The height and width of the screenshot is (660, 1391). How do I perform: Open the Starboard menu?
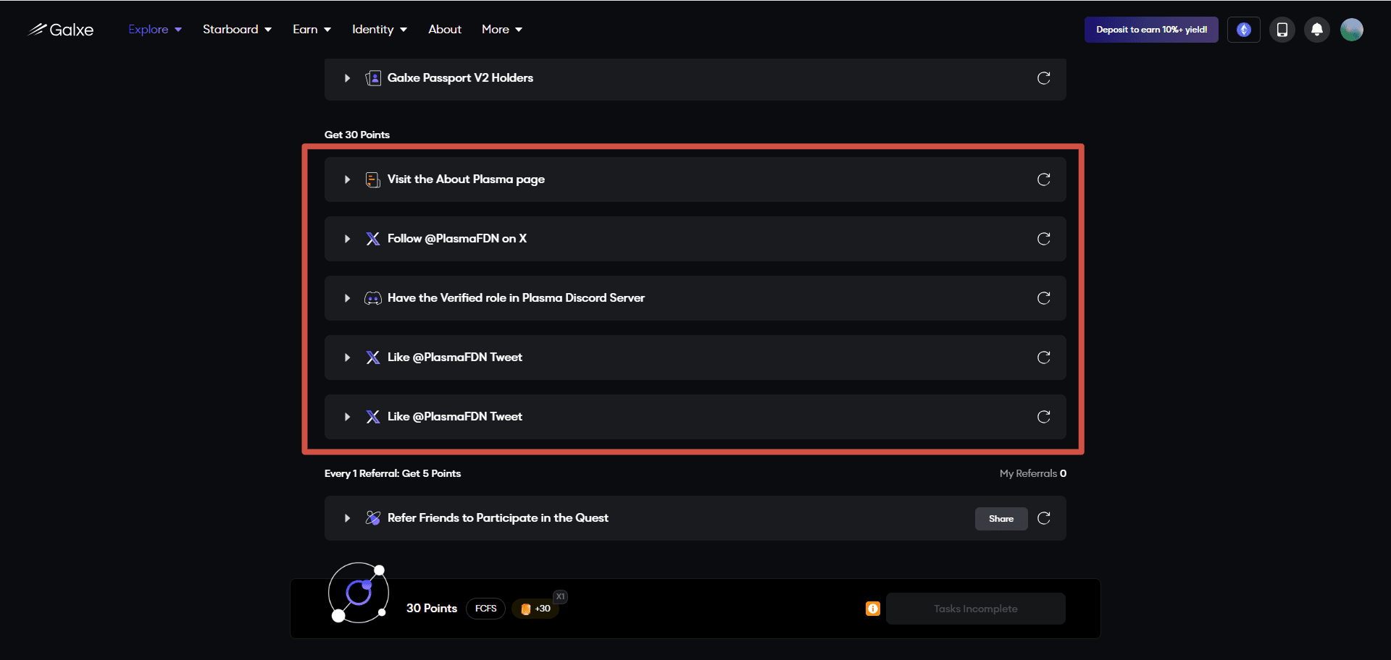tap(237, 30)
